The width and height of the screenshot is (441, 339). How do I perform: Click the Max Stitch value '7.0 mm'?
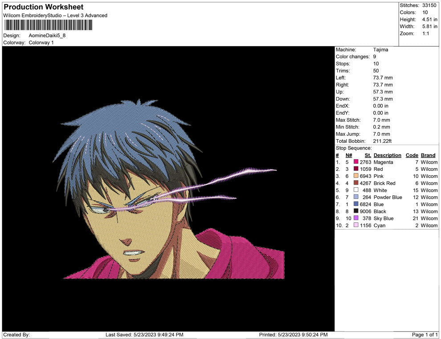coord(381,120)
